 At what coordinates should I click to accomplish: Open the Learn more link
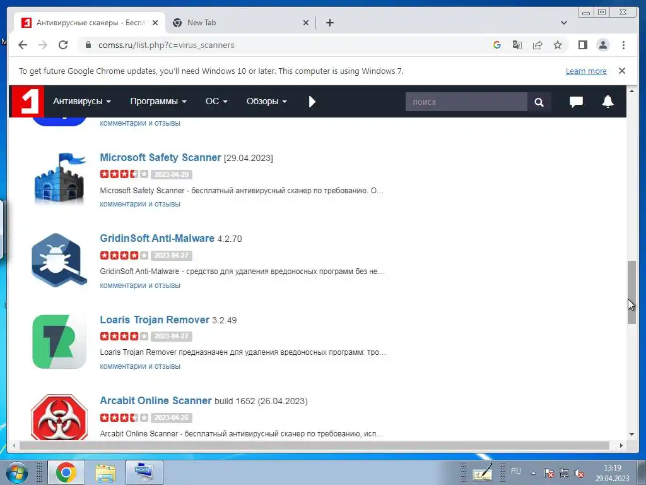click(586, 71)
